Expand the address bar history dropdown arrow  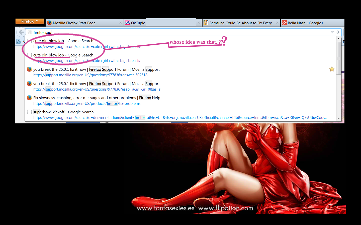coord(332,32)
